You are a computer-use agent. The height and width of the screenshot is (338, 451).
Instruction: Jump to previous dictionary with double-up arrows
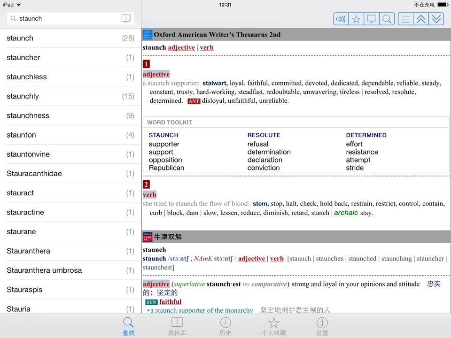point(421,19)
